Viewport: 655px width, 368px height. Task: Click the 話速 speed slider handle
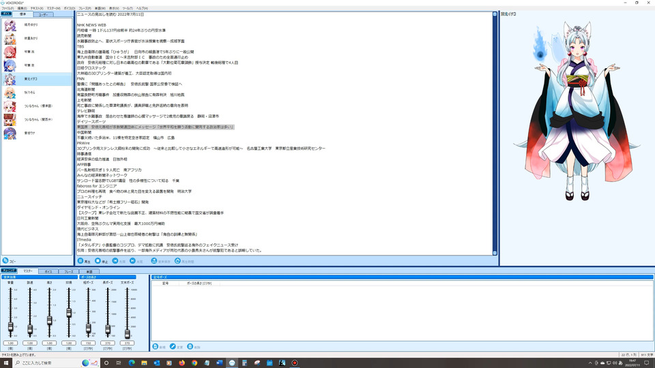tap(30, 330)
